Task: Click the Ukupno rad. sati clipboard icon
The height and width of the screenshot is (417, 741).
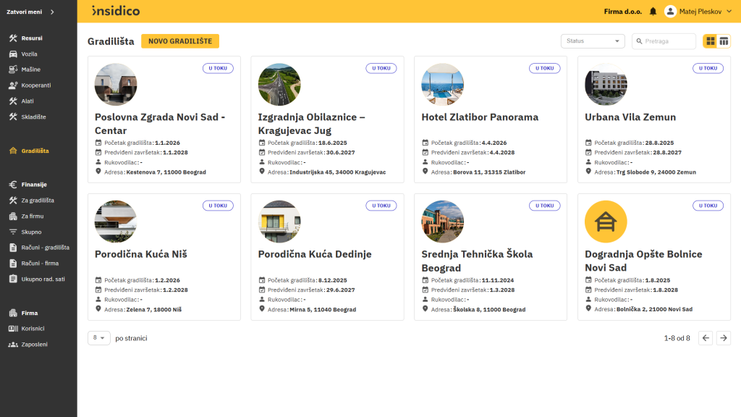Action: click(x=13, y=279)
